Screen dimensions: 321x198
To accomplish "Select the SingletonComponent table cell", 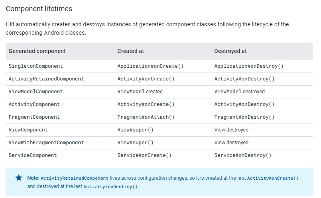I will (35, 66).
